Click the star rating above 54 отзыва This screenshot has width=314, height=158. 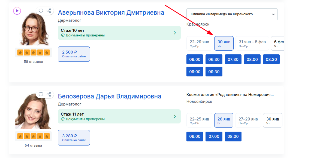click(x=34, y=136)
